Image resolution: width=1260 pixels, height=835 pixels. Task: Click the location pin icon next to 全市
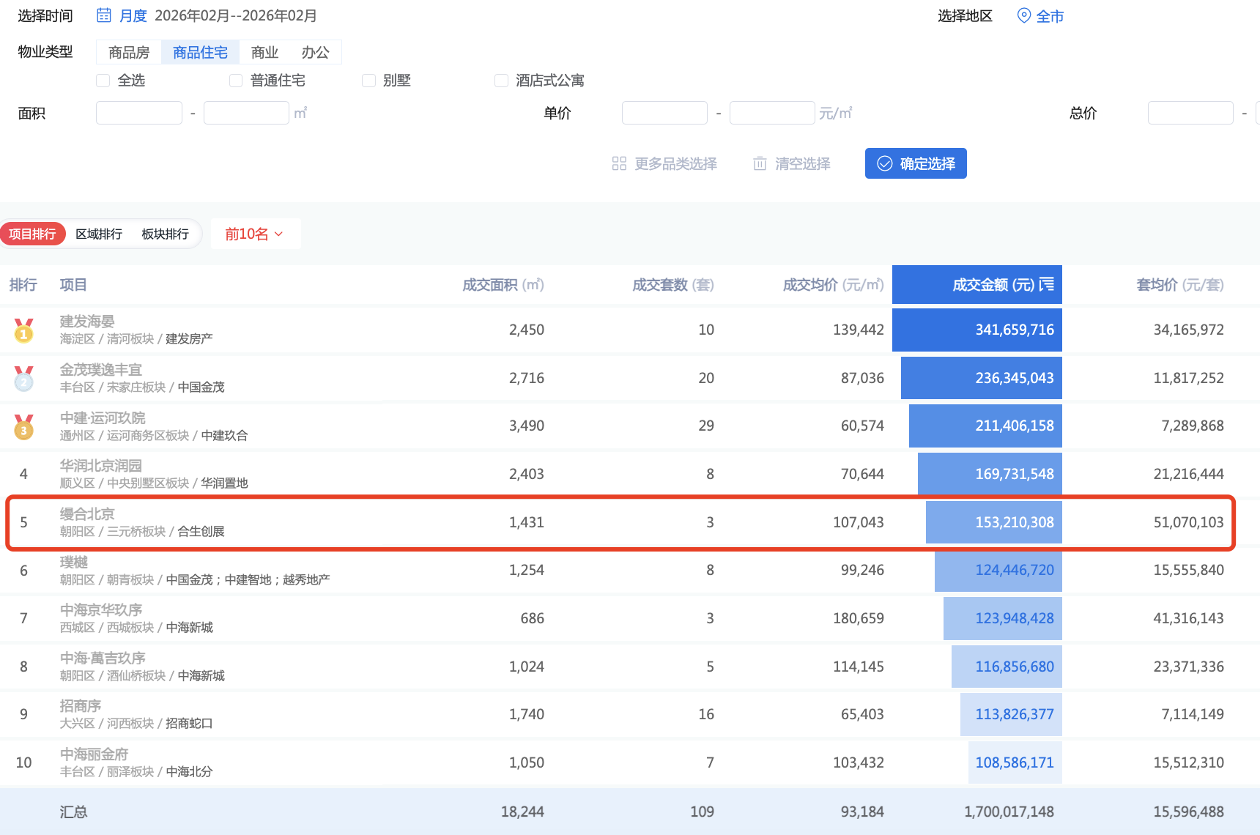(x=1023, y=15)
